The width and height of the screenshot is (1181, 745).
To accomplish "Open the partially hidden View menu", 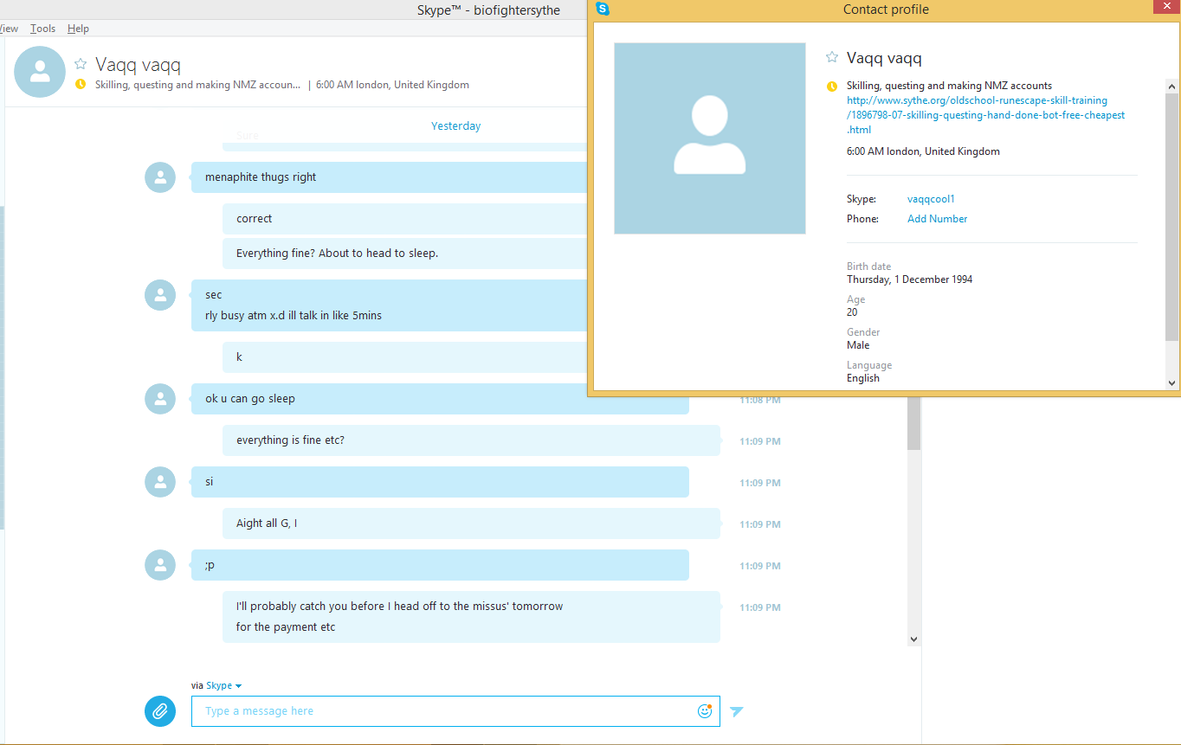I will pos(10,29).
